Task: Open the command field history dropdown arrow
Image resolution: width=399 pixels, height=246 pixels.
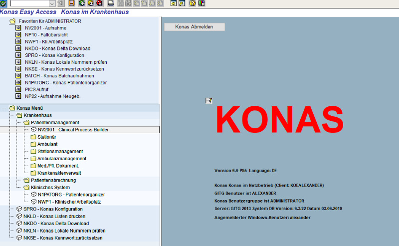Action: (52, 3)
